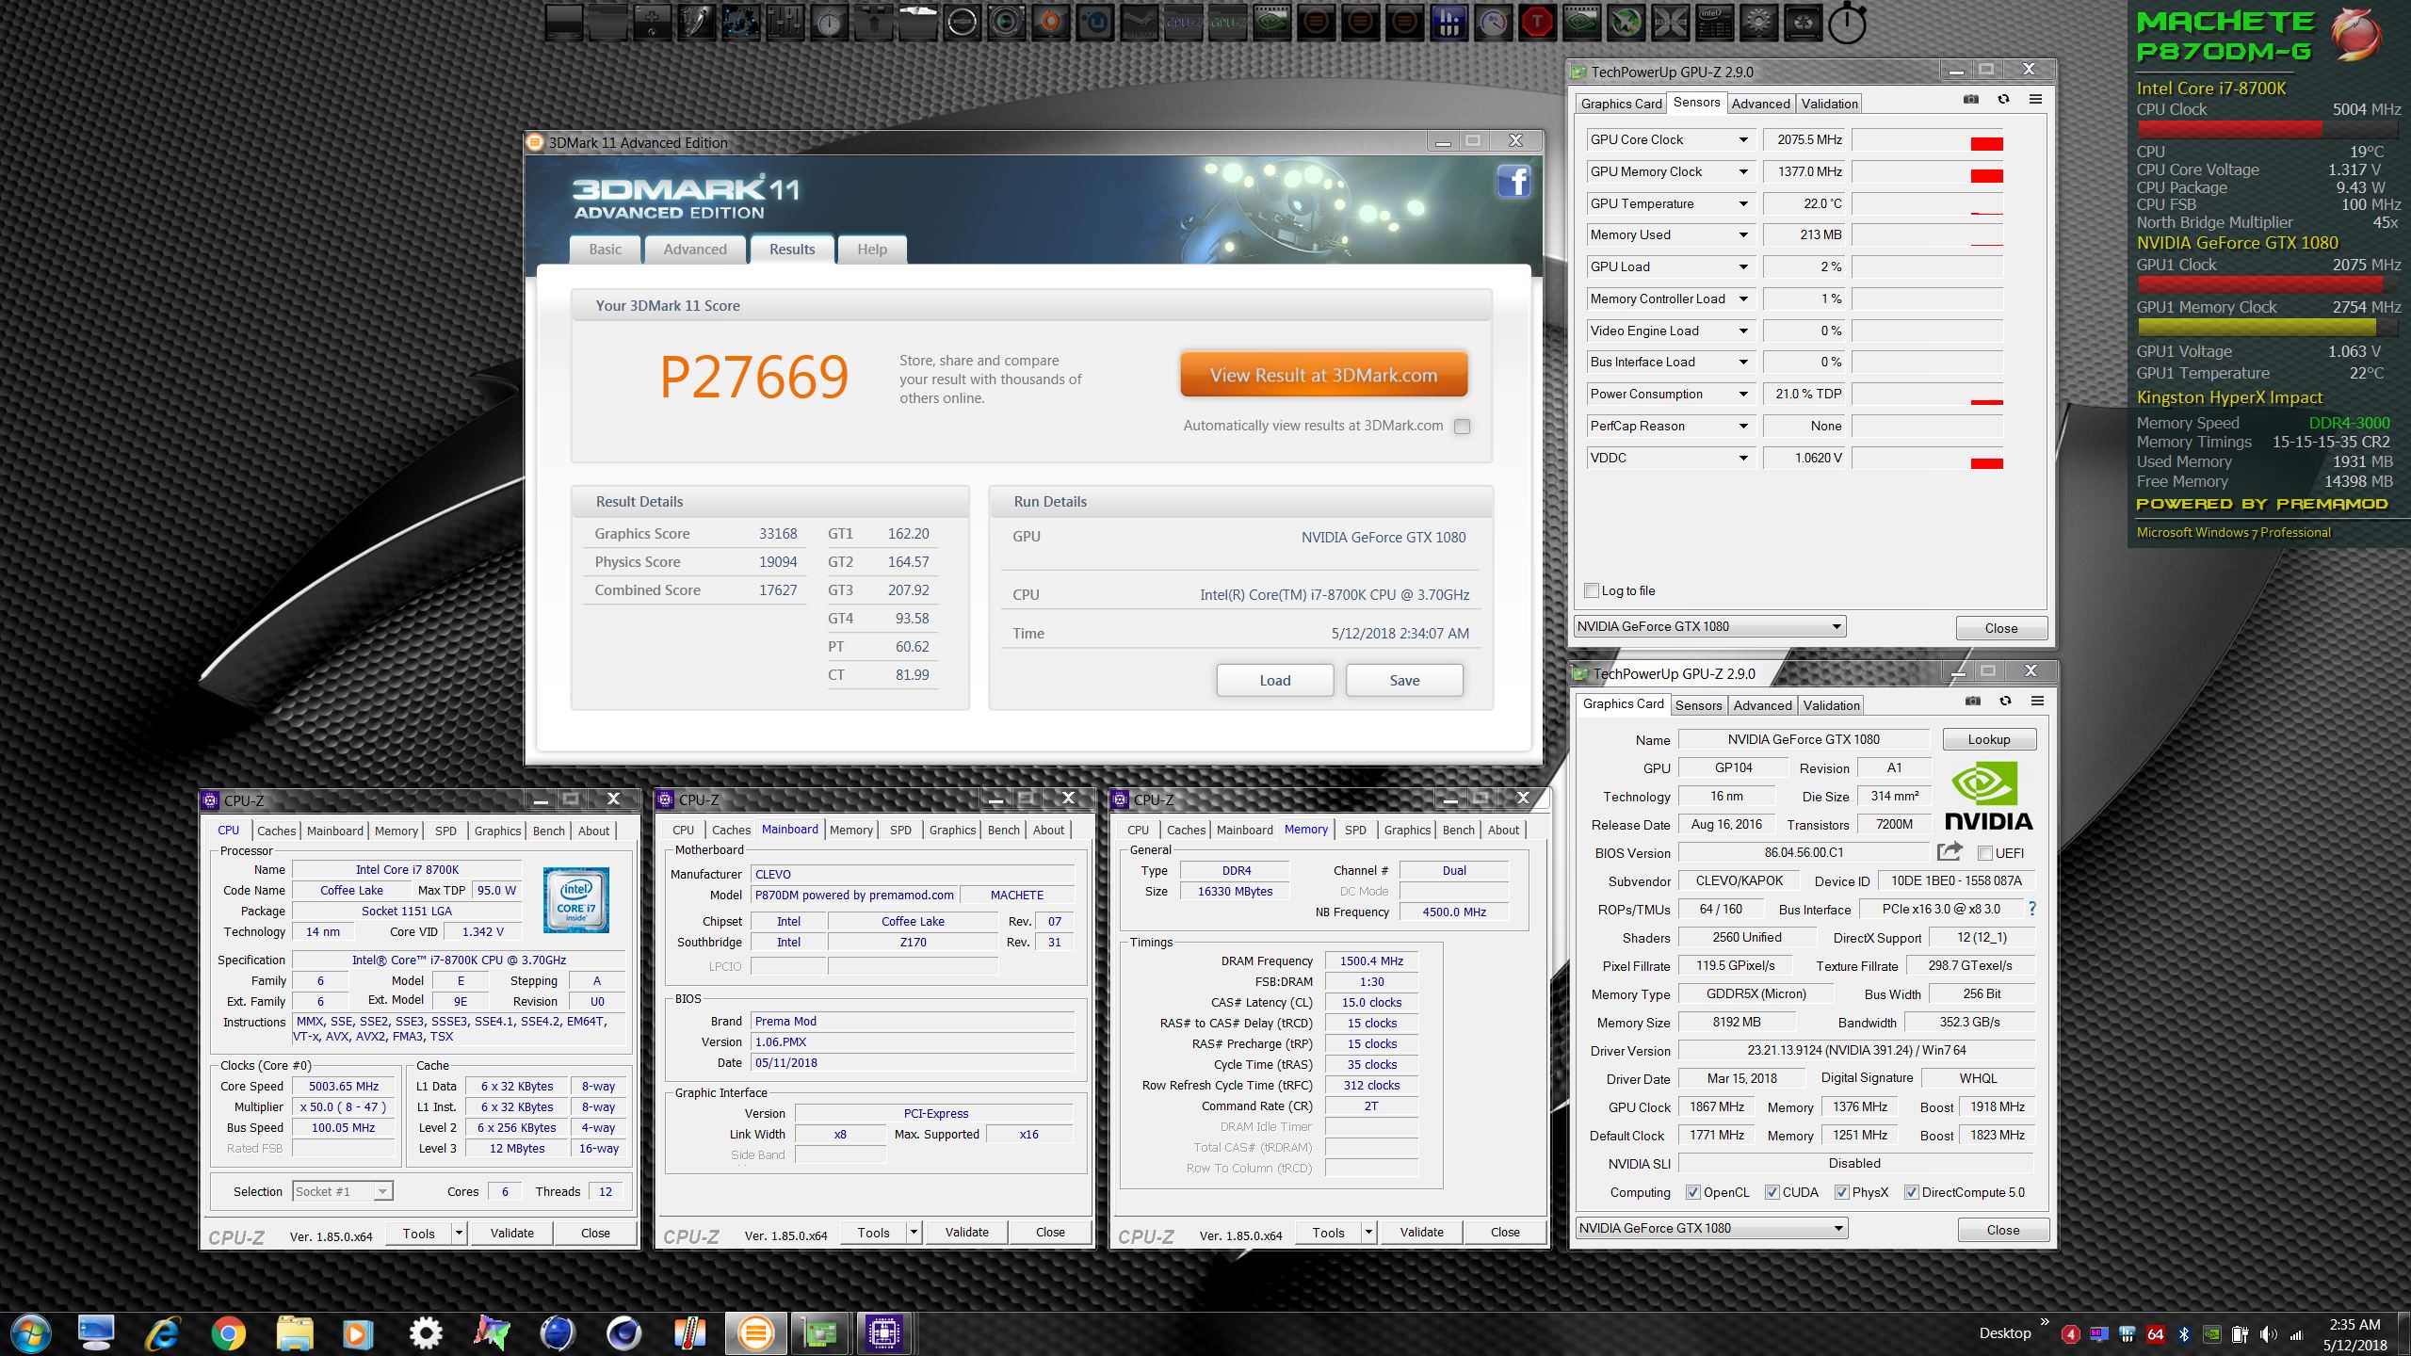This screenshot has width=2411, height=1356.
Task: Click View Result at 3DMark.com button
Action: pyautogui.click(x=1323, y=375)
